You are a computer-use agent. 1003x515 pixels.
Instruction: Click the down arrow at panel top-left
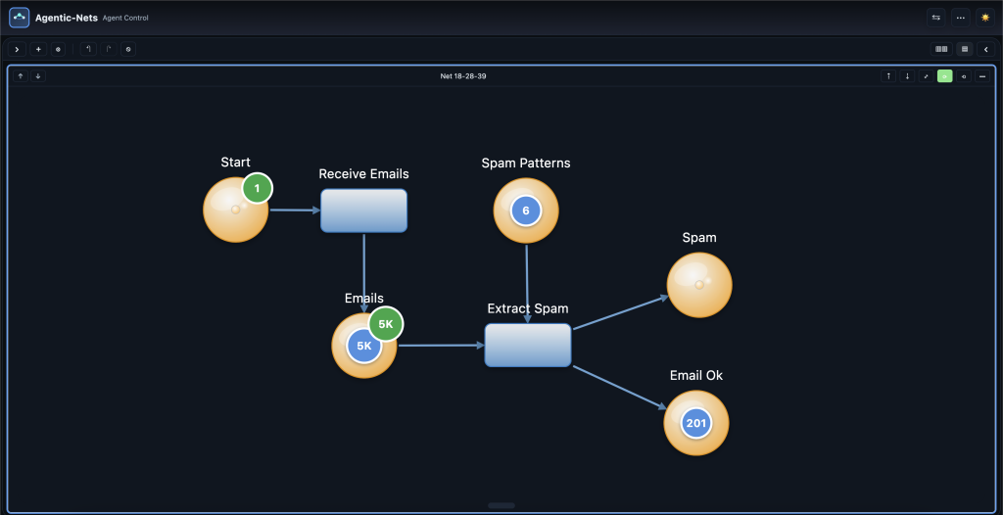(38, 75)
